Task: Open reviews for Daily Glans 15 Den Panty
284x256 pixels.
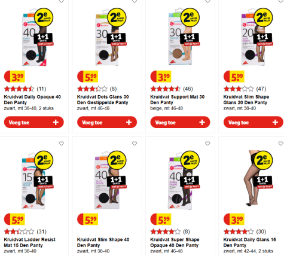Action: click(x=261, y=231)
